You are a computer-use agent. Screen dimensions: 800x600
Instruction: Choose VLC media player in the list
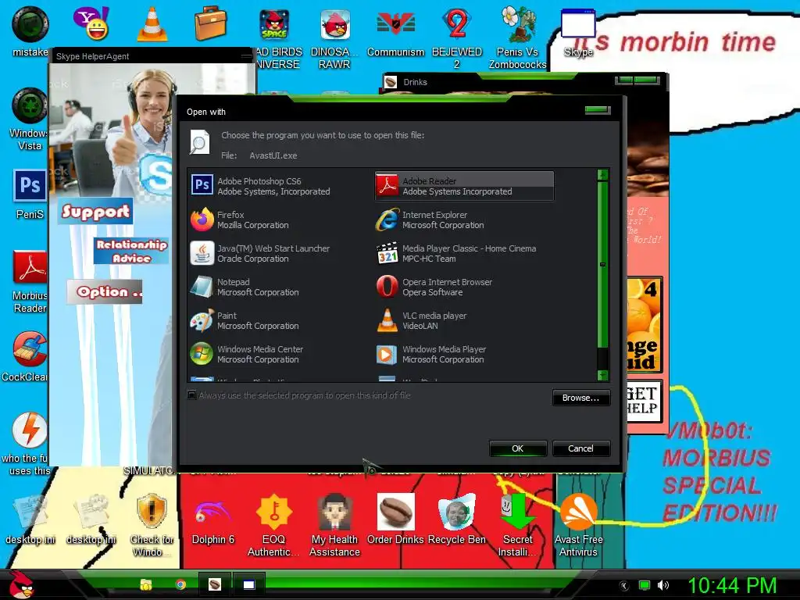464,321
